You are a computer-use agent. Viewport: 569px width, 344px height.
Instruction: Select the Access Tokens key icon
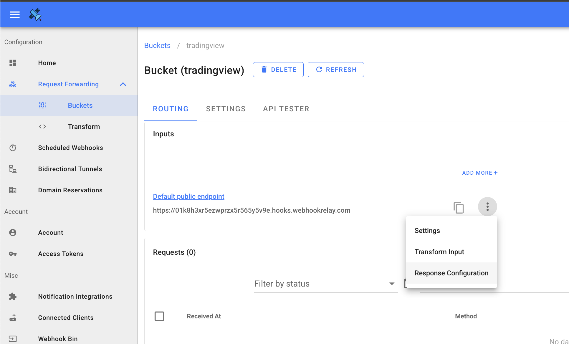pos(13,254)
